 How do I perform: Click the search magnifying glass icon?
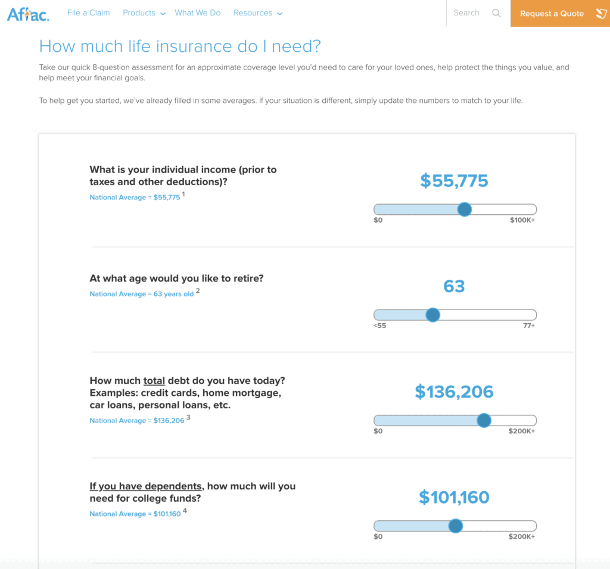(x=496, y=13)
